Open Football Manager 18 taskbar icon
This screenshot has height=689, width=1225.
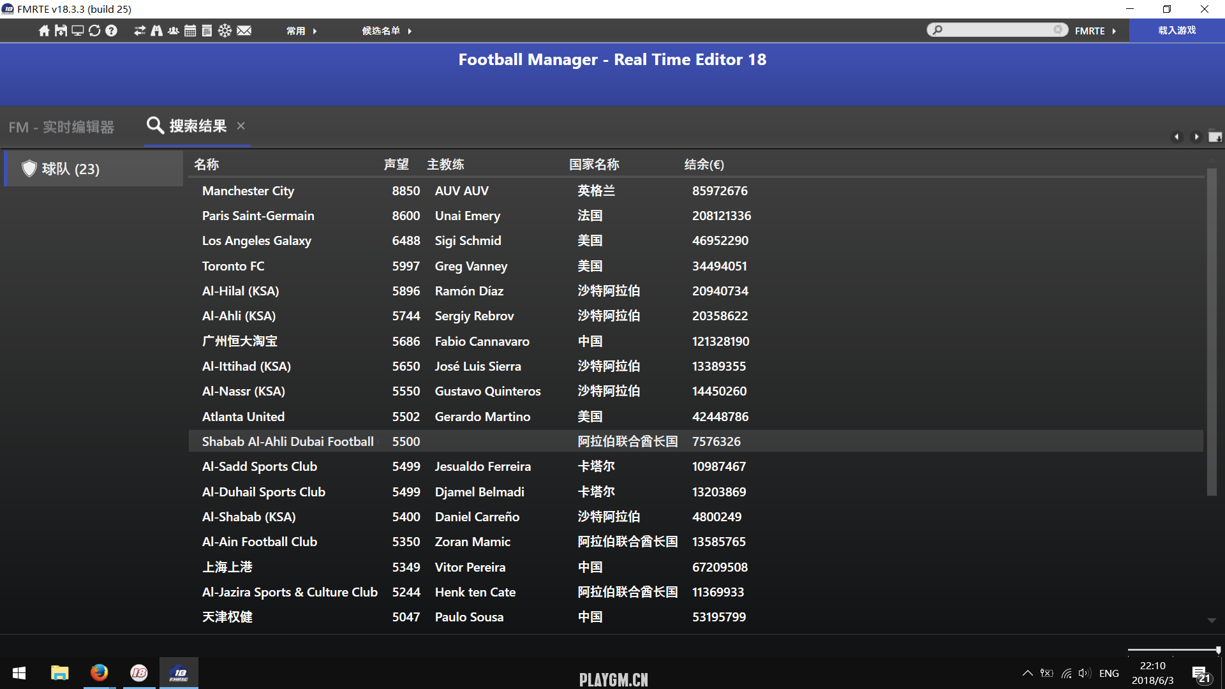pyautogui.click(x=139, y=673)
